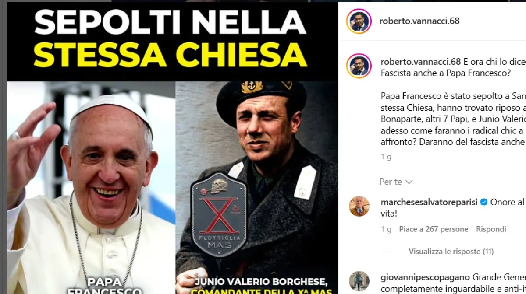Screen dimensions: 526x294
Task: Click Rispondi under marchesesalvatoreparisi's comment
Action: tap(491, 229)
